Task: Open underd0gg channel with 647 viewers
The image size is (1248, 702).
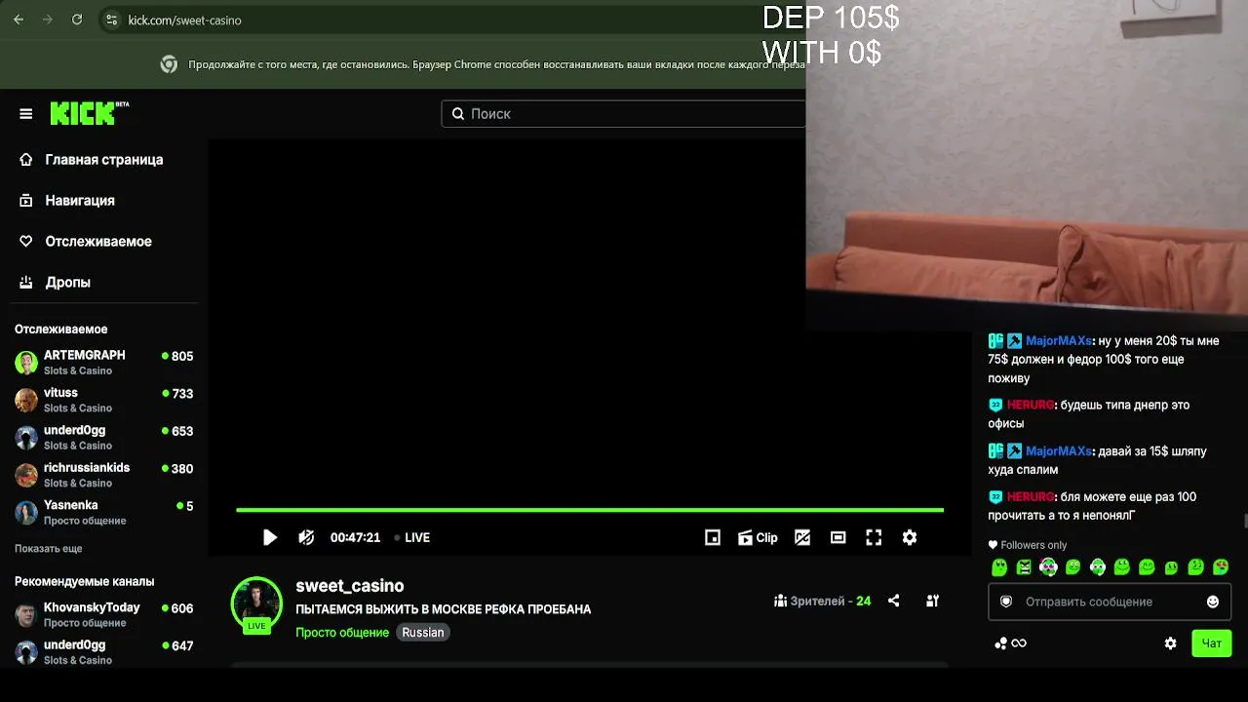Action: pyautogui.click(x=103, y=652)
